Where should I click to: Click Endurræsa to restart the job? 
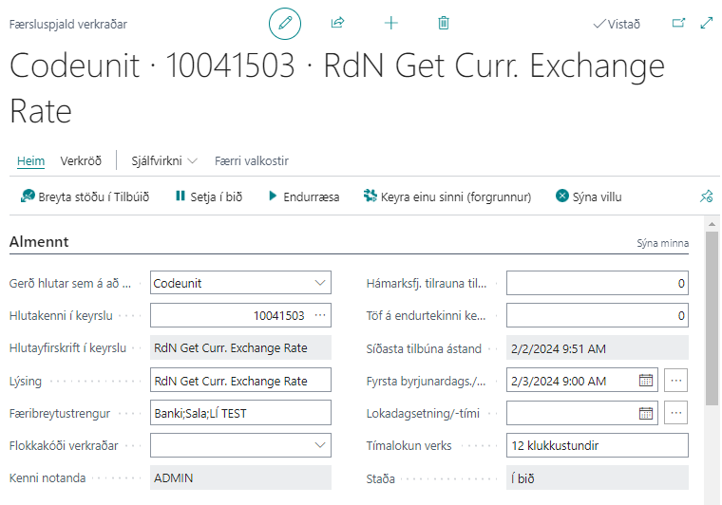(x=303, y=196)
